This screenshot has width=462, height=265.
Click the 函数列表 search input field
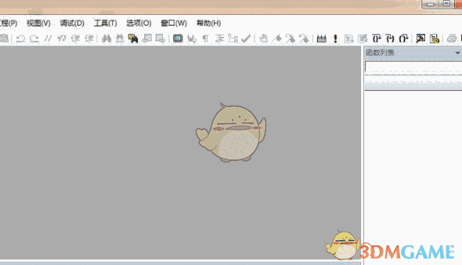[x=414, y=66]
